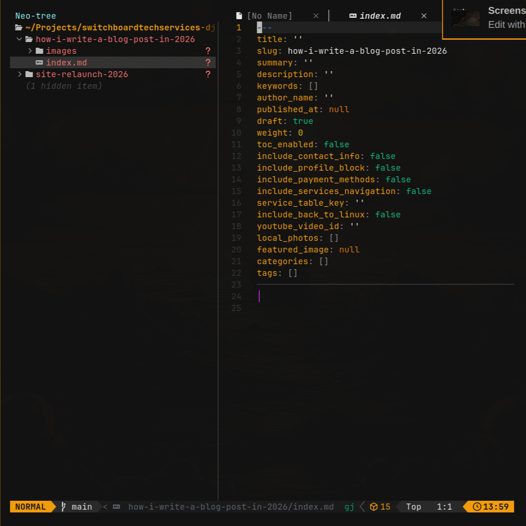
Task: Click the include_payment_methods false value
Action: tap(398, 180)
